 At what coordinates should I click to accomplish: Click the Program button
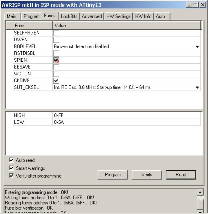[113, 175]
